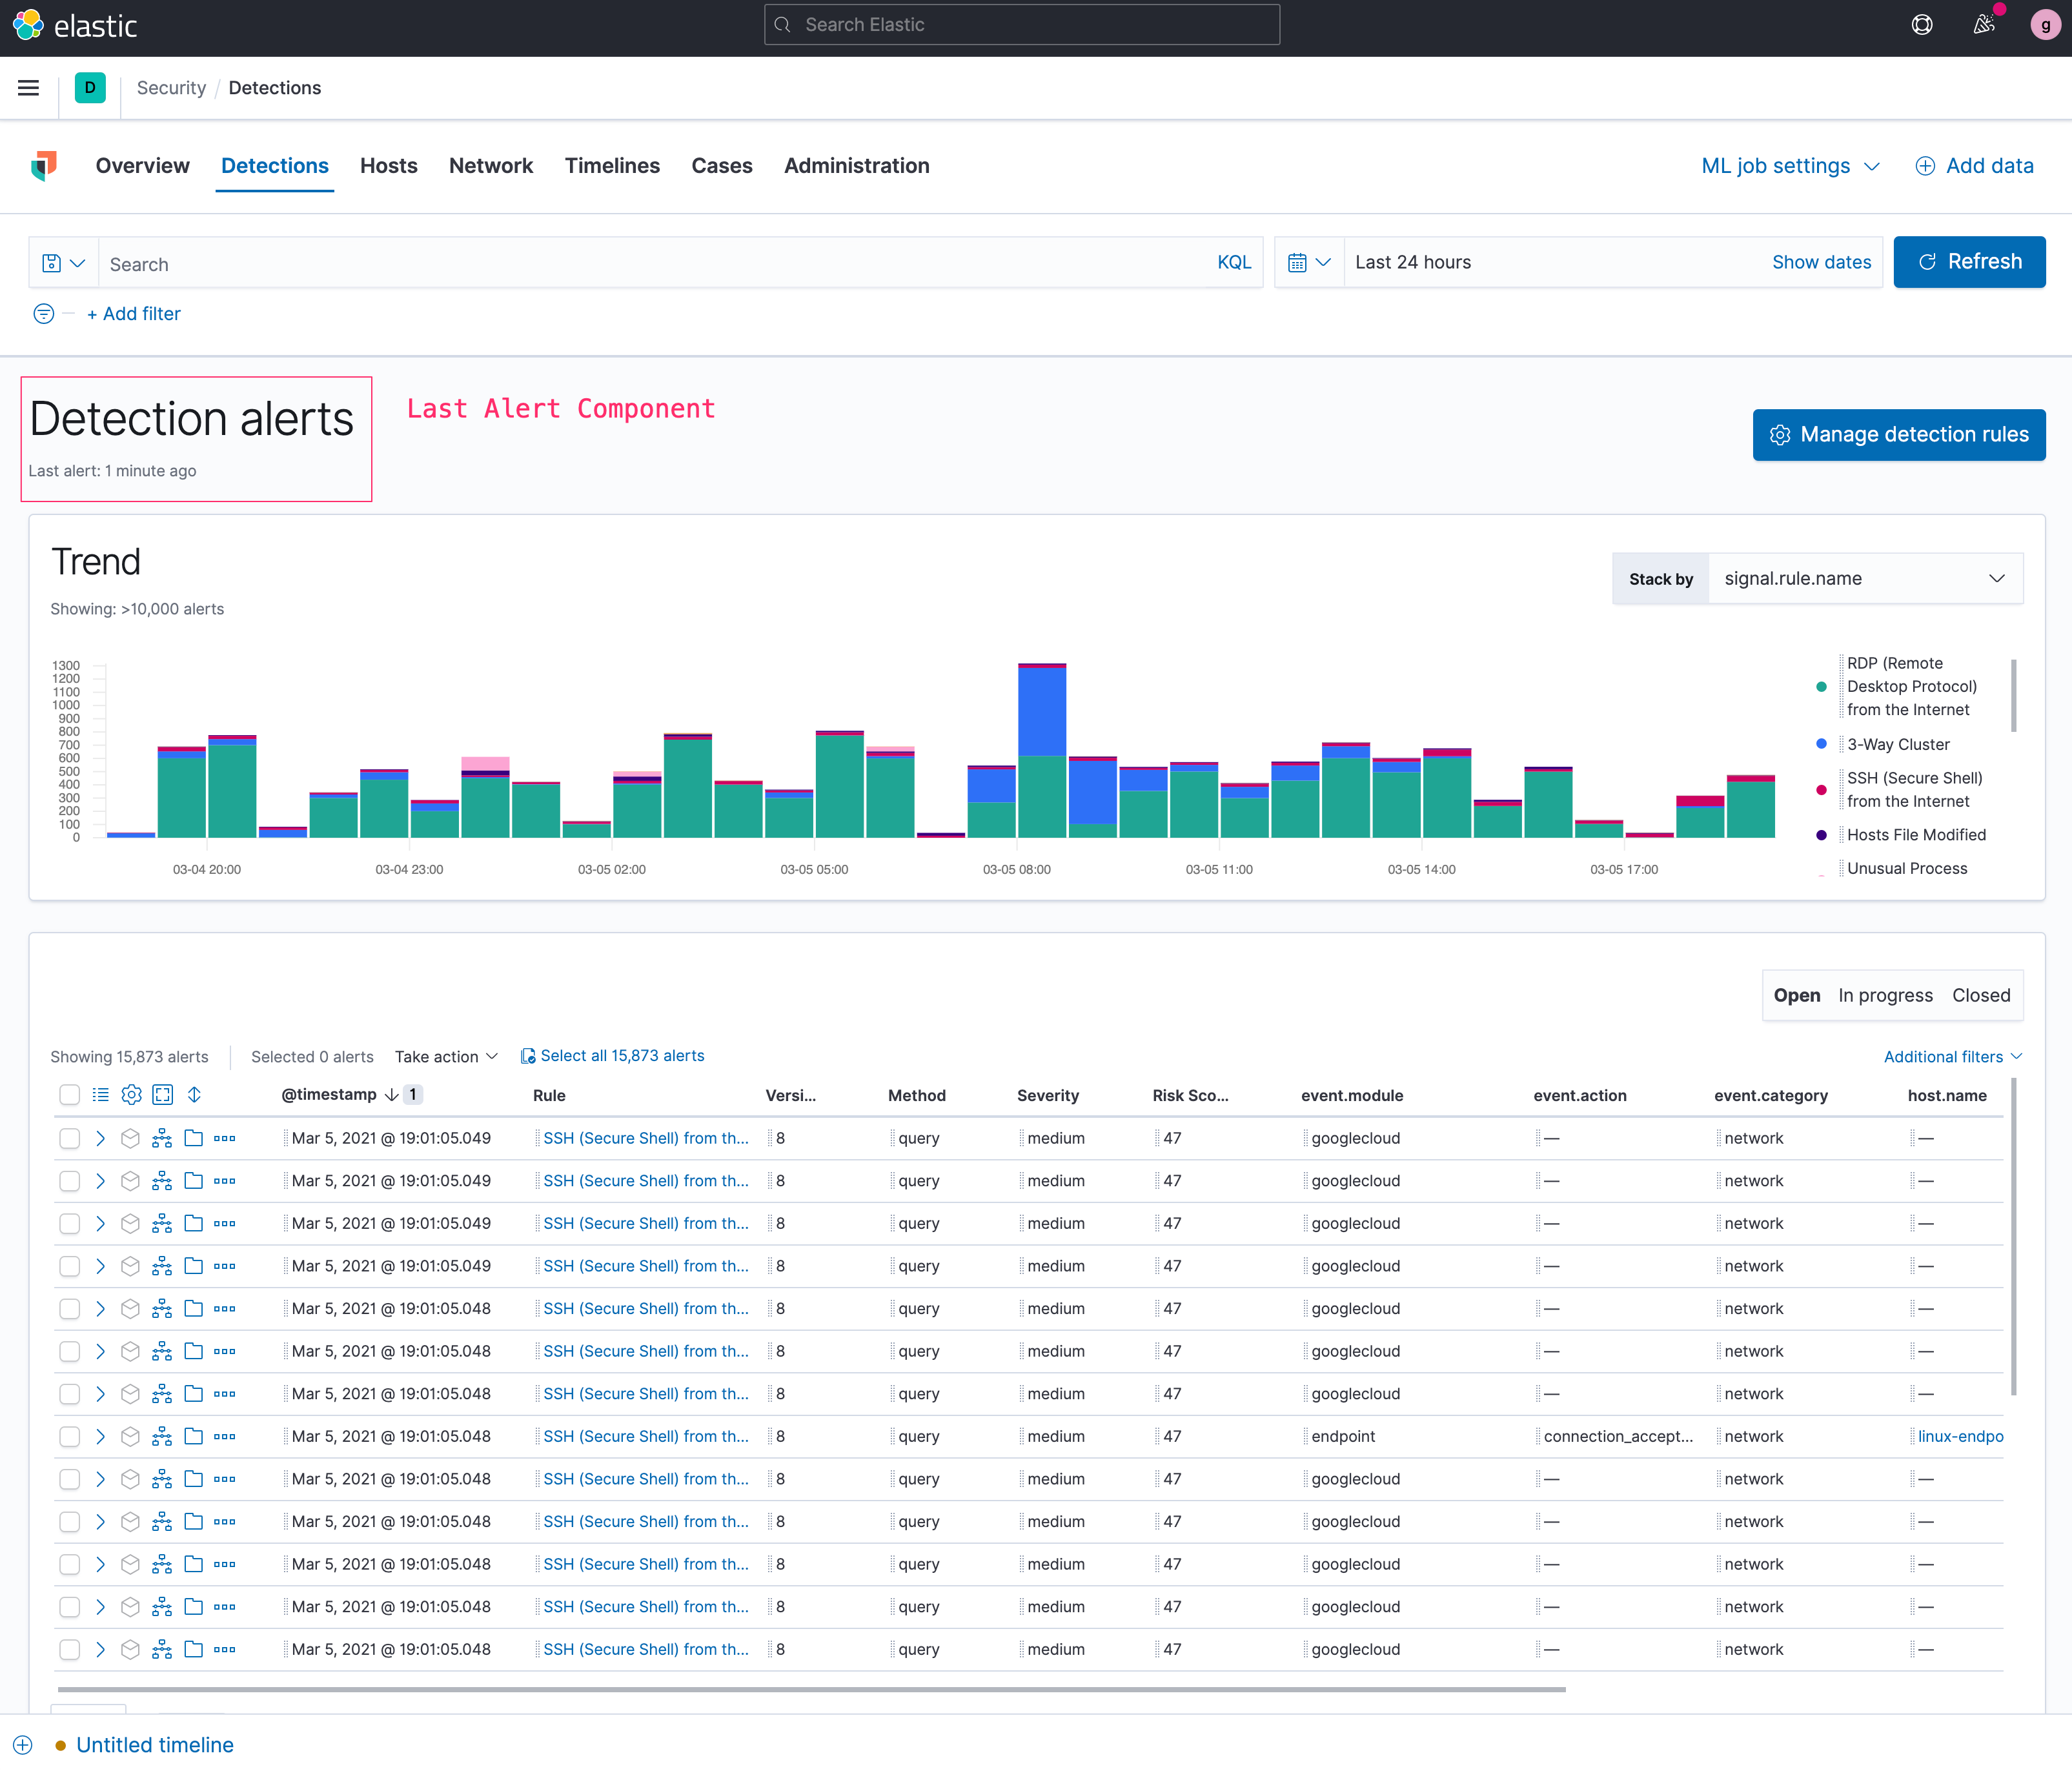
Task: Expand the ML job settings menu
Action: [1790, 166]
